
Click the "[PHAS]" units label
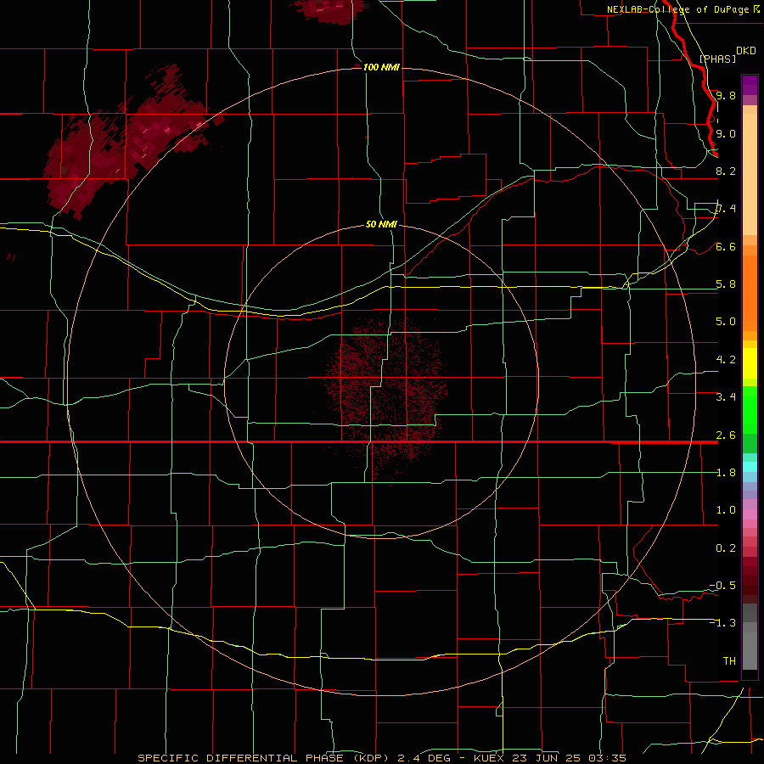717,59
